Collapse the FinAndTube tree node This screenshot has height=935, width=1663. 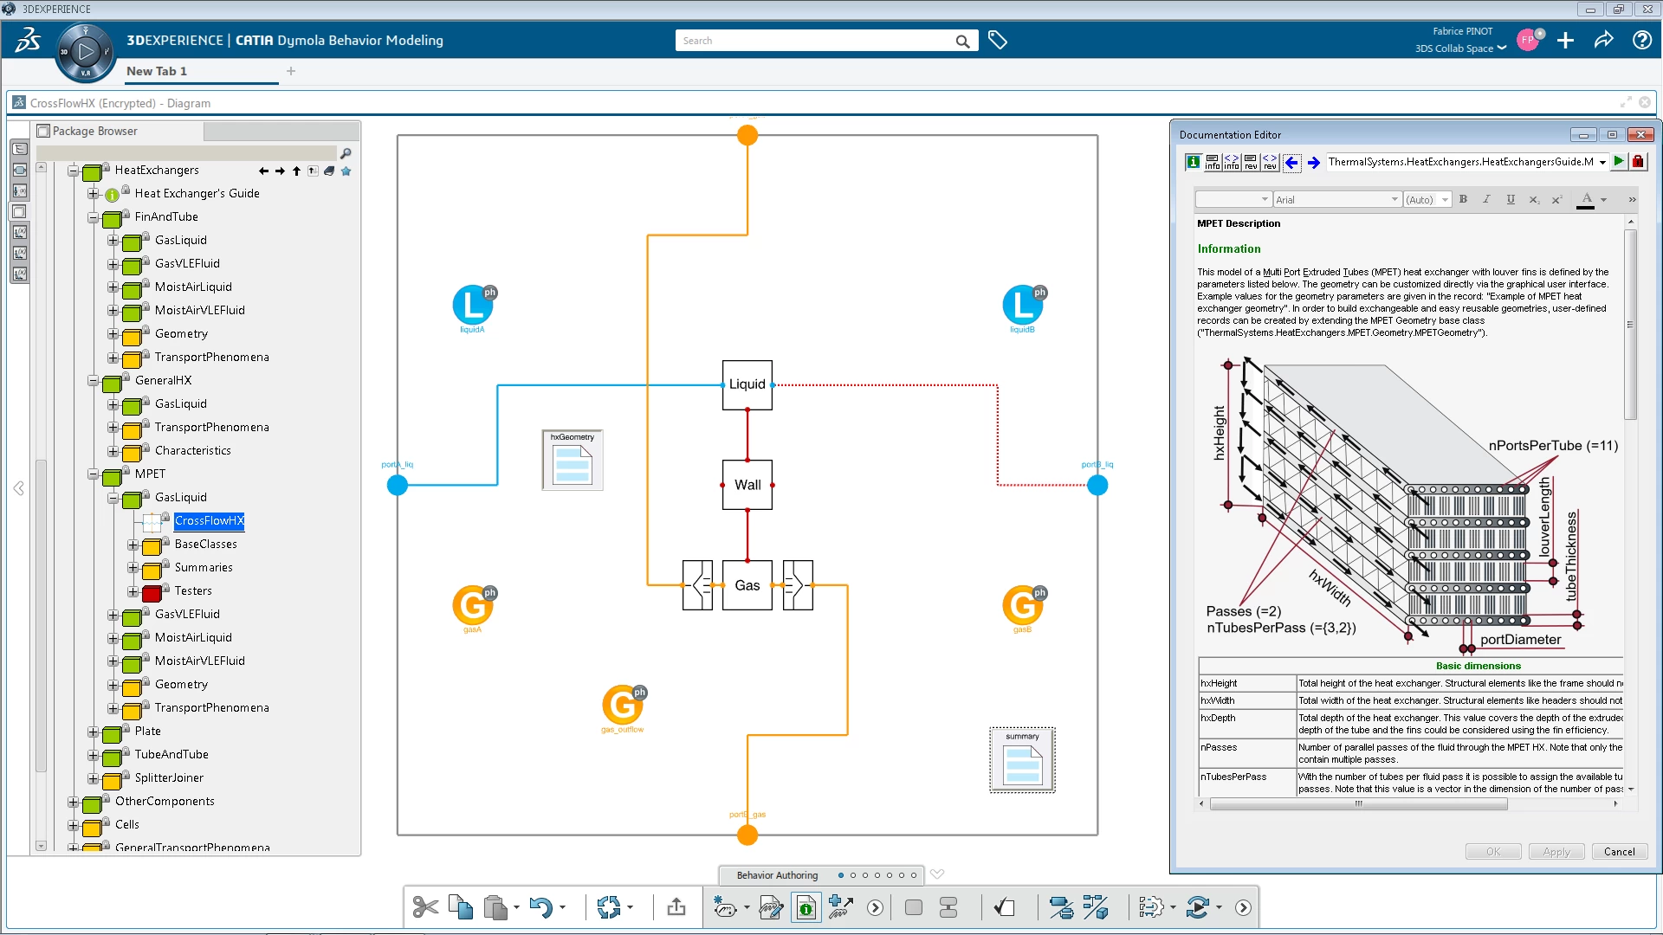point(94,218)
